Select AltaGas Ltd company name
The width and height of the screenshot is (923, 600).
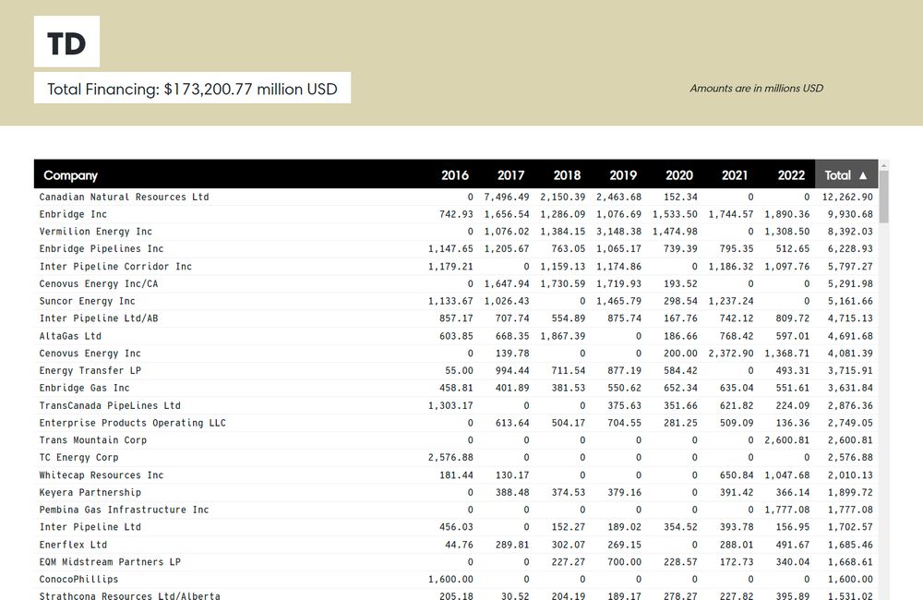point(70,336)
